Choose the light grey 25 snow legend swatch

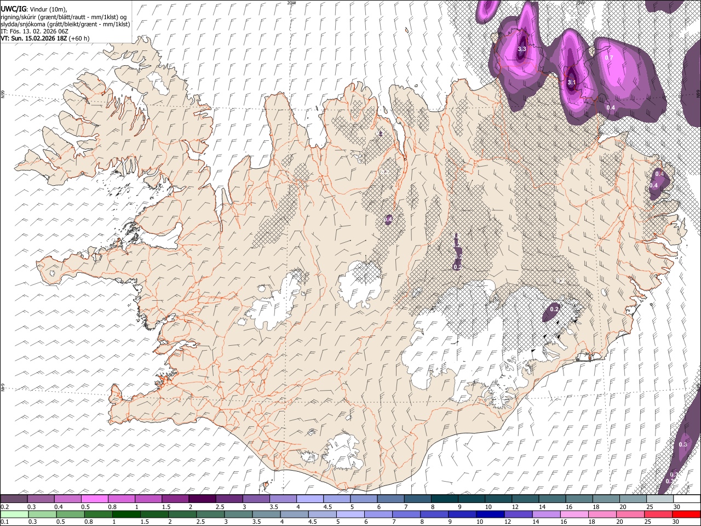pyautogui.click(x=660, y=499)
